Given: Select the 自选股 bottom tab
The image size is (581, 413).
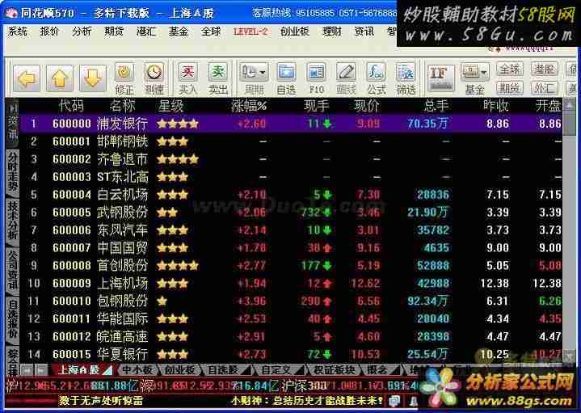Looking at the screenshot, I should click(x=225, y=369).
